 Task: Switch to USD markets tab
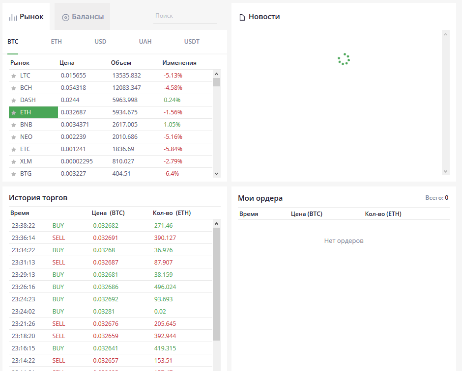(100, 42)
